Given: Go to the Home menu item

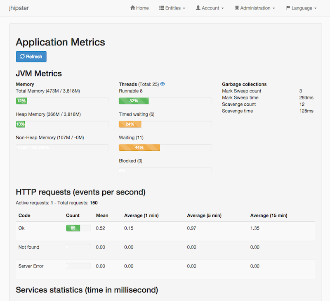Looking at the screenshot, I should [x=142, y=8].
